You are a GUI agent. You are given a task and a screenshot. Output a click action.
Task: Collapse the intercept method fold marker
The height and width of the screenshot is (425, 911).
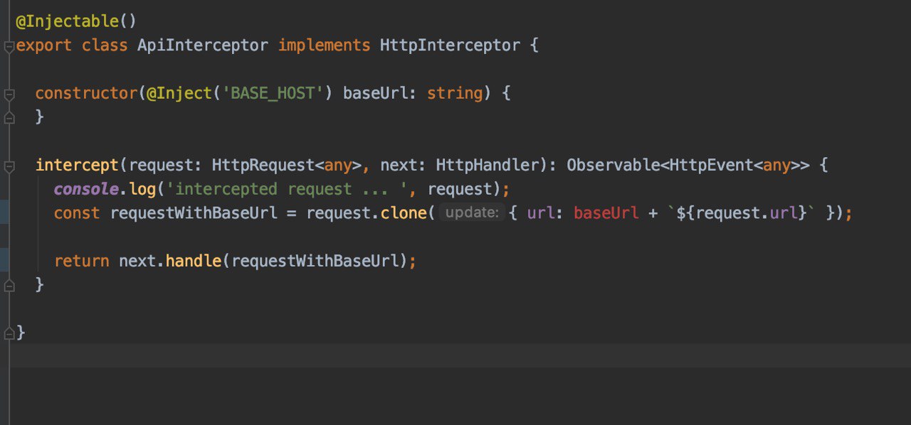click(9, 167)
